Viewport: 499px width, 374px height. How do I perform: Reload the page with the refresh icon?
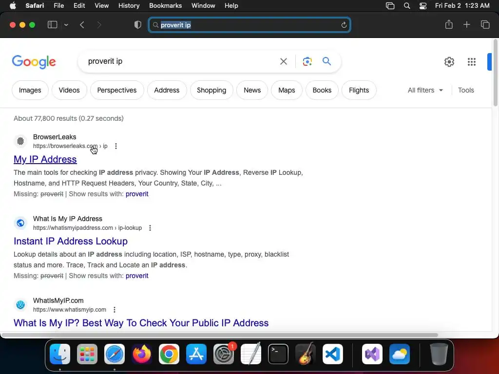[344, 25]
